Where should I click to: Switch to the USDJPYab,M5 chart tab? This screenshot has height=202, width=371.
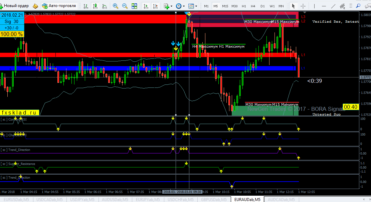[x=82, y=200]
